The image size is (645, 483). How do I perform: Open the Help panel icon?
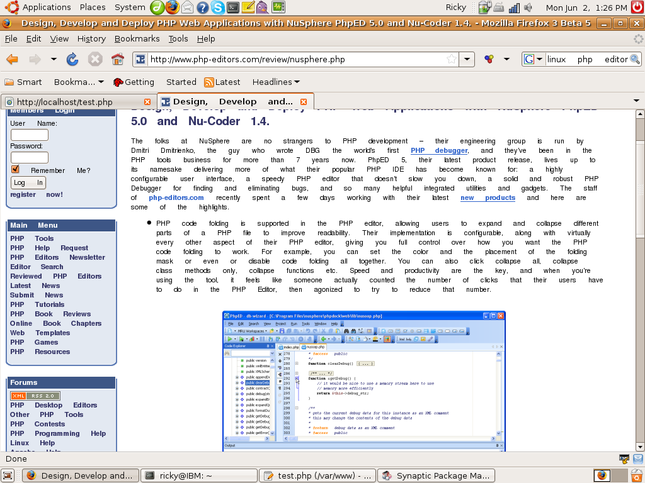202,8
